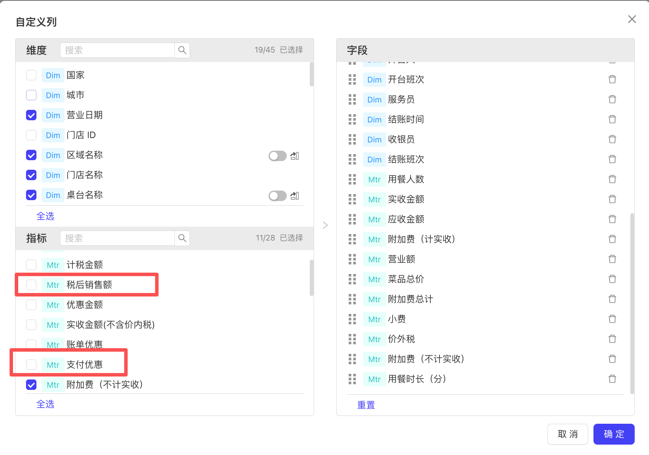Image resolution: width=649 pixels, height=455 pixels.
Task: Check the 国家 dimension checkbox
Action: pos(31,75)
